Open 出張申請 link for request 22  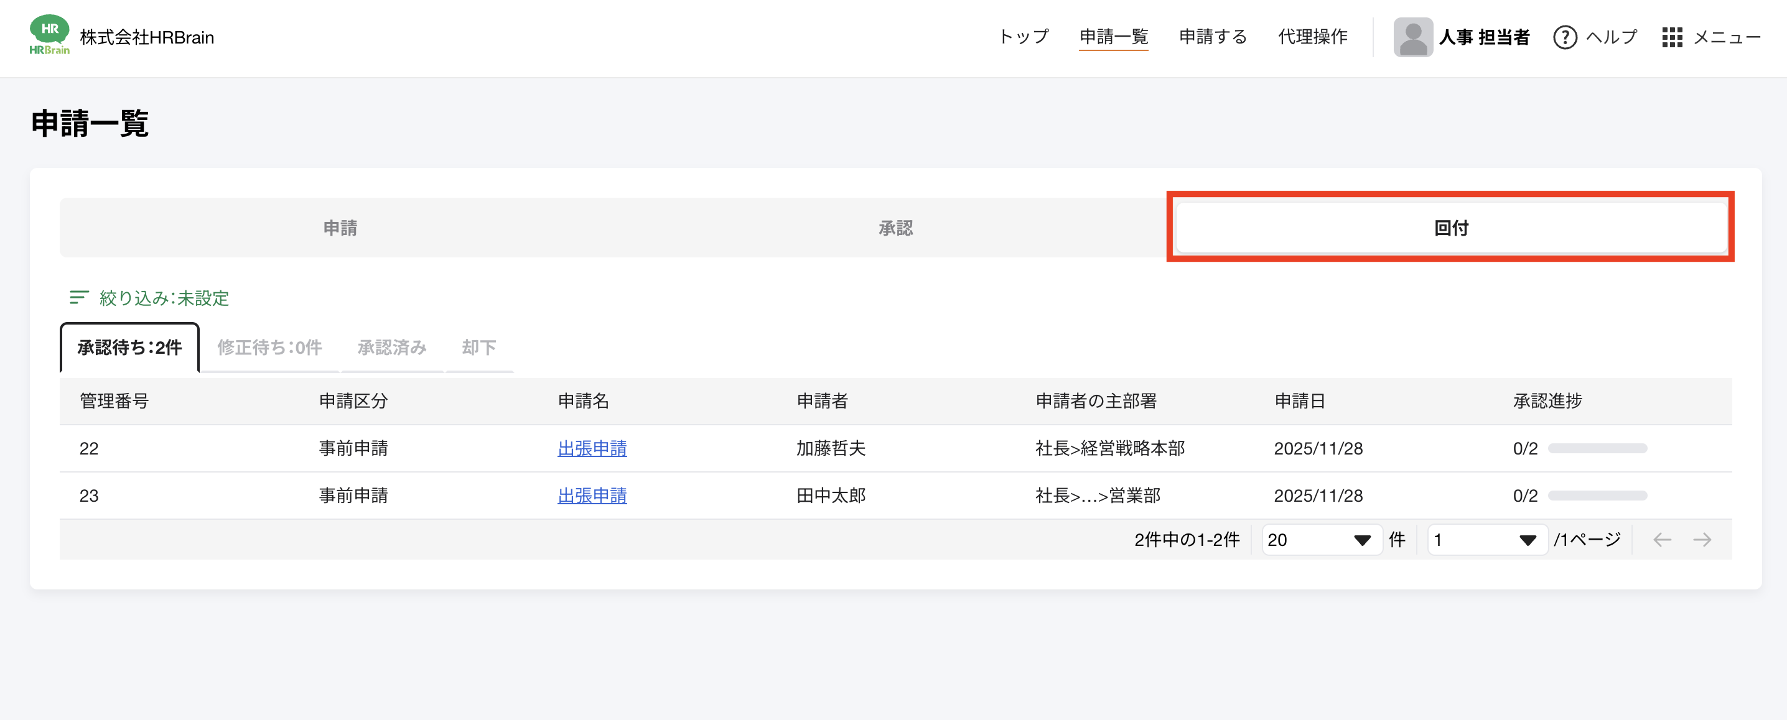[592, 448]
